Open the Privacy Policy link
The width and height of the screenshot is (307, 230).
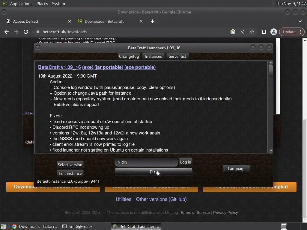[x=225, y=213]
